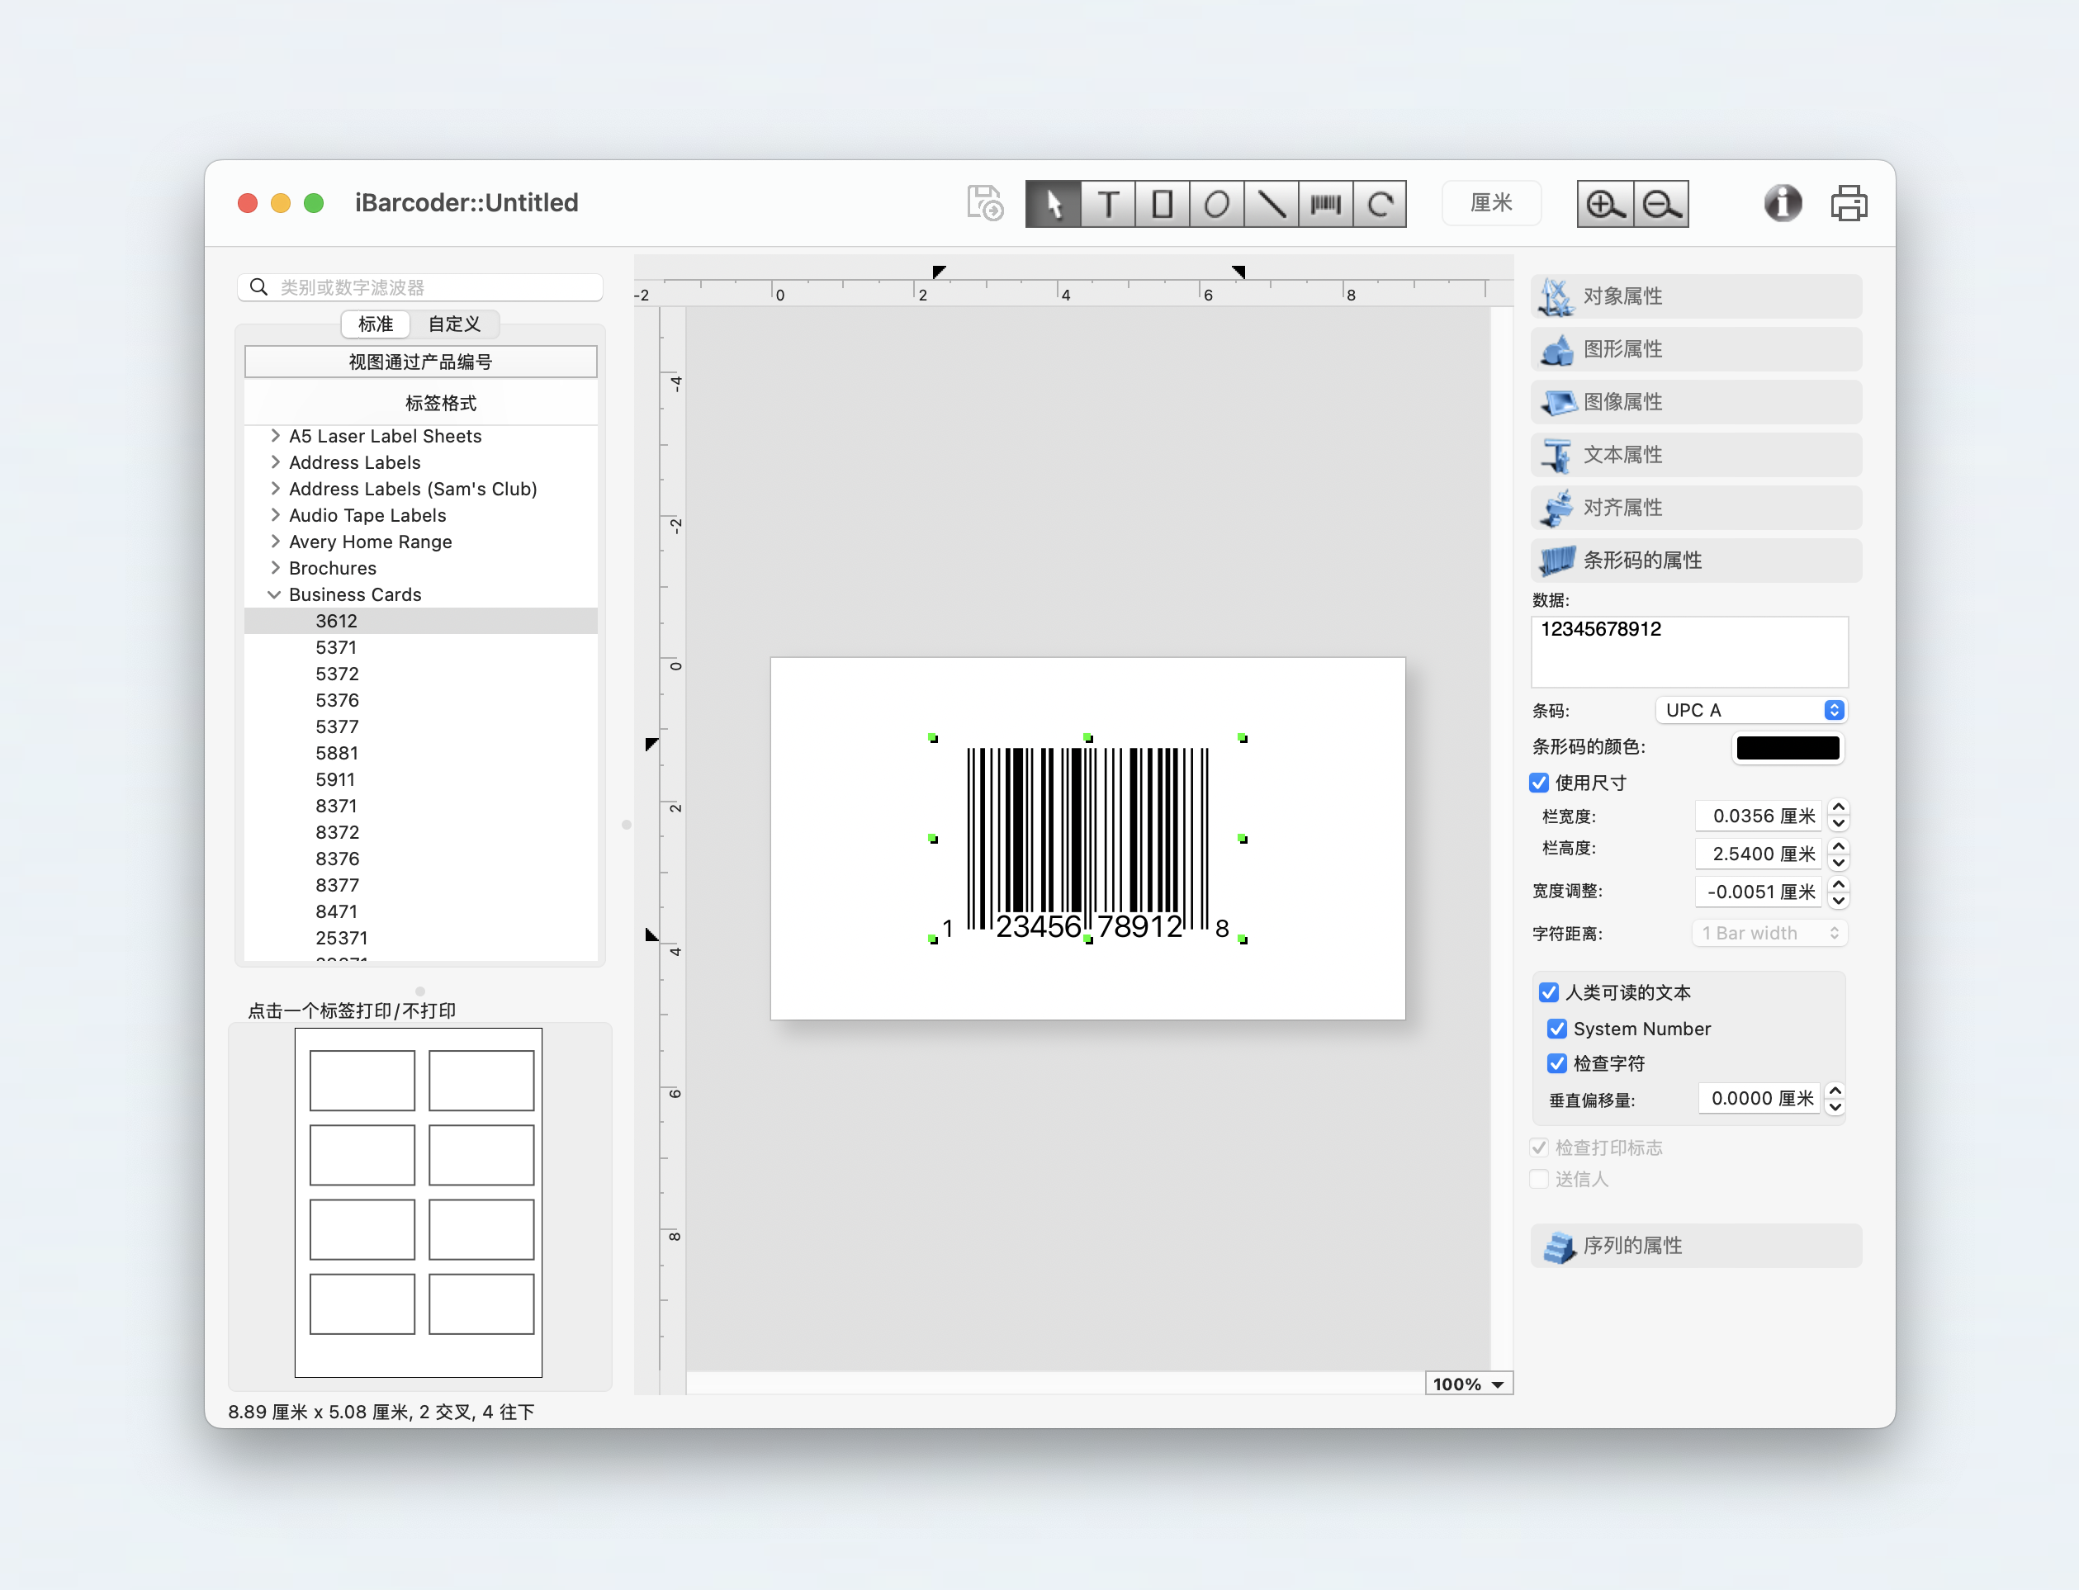This screenshot has width=2079, height=1590.
Task: Open the 文本属性 section header
Action: (x=1696, y=455)
